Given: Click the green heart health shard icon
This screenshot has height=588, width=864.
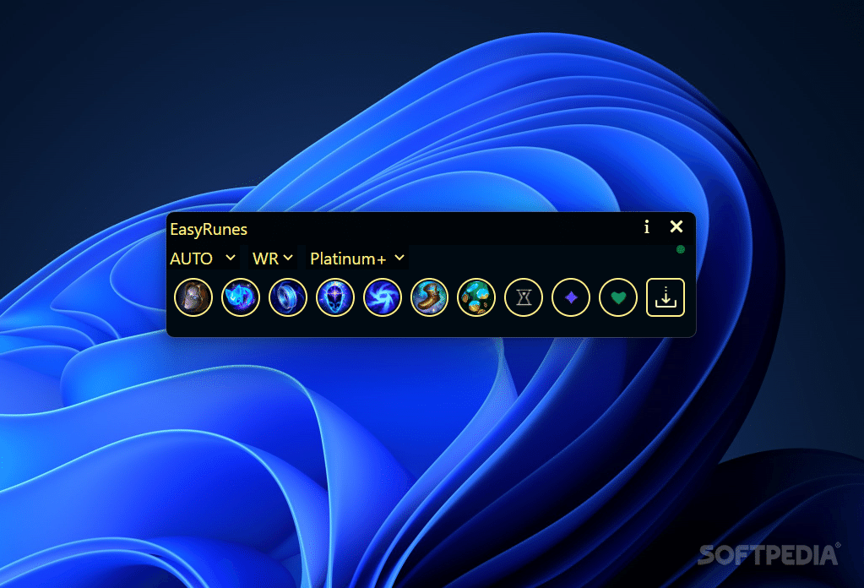Looking at the screenshot, I should pos(618,297).
